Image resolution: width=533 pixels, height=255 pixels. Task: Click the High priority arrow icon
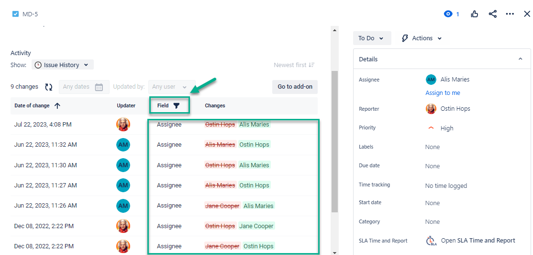[431, 128]
